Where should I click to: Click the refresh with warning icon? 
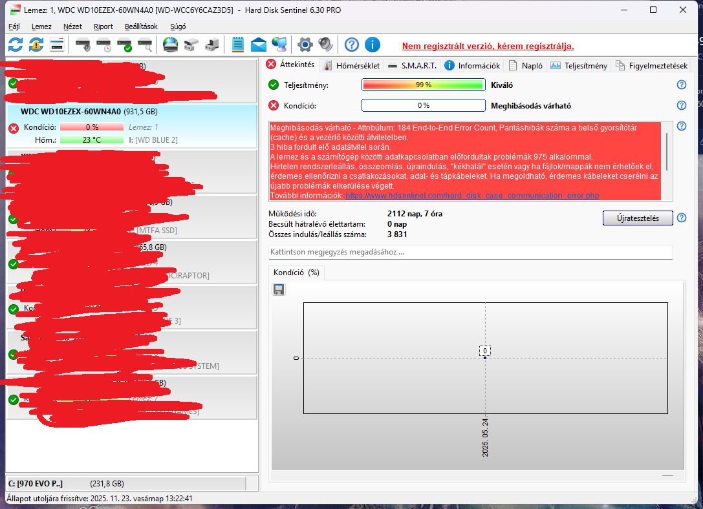tap(36, 45)
